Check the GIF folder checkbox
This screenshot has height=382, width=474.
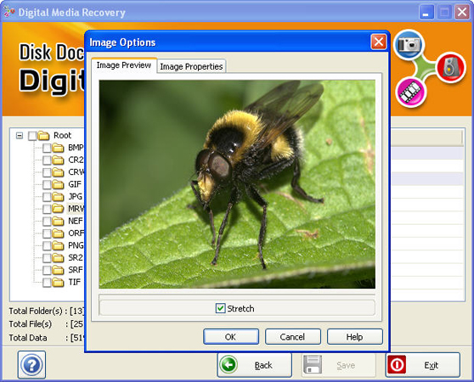[47, 184]
